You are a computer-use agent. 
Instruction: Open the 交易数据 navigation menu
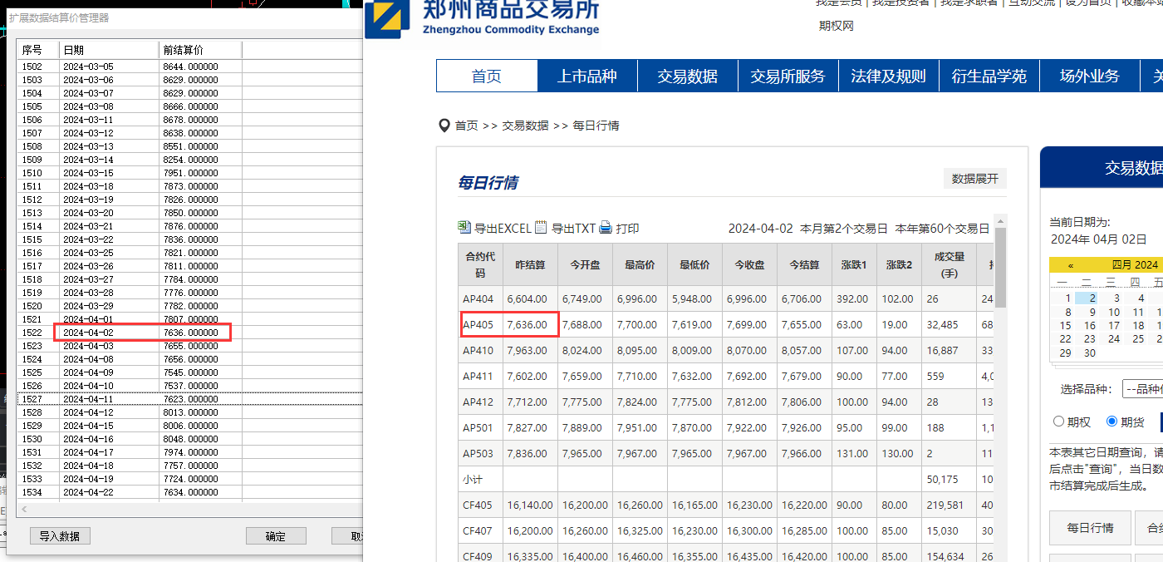click(x=688, y=76)
